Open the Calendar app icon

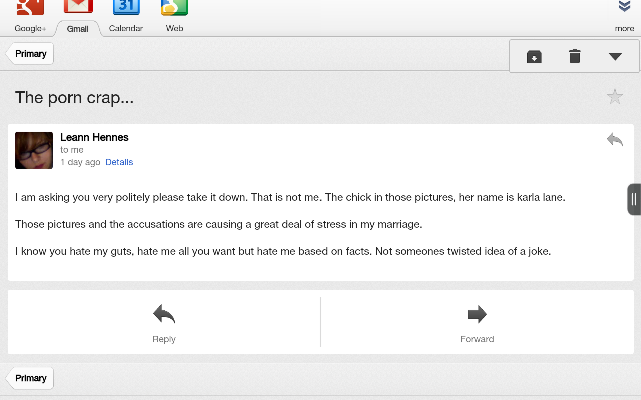coord(126,7)
